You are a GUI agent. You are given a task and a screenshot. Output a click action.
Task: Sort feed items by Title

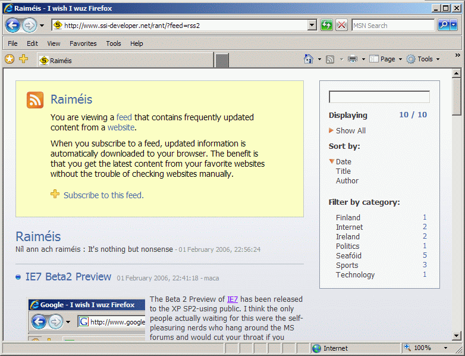pyautogui.click(x=343, y=171)
